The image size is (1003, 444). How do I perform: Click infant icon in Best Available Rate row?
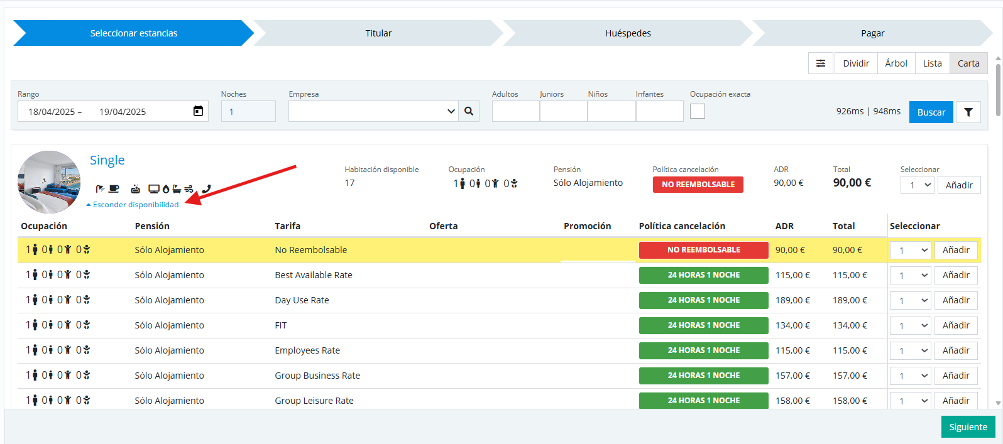(x=86, y=274)
